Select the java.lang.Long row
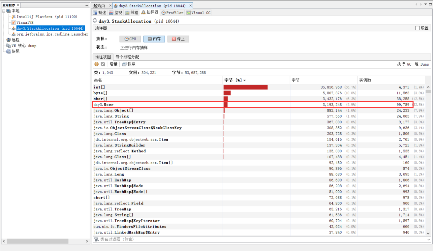Image resolution: width=433 pixels, height=251 pixels. tap(259, 174)
